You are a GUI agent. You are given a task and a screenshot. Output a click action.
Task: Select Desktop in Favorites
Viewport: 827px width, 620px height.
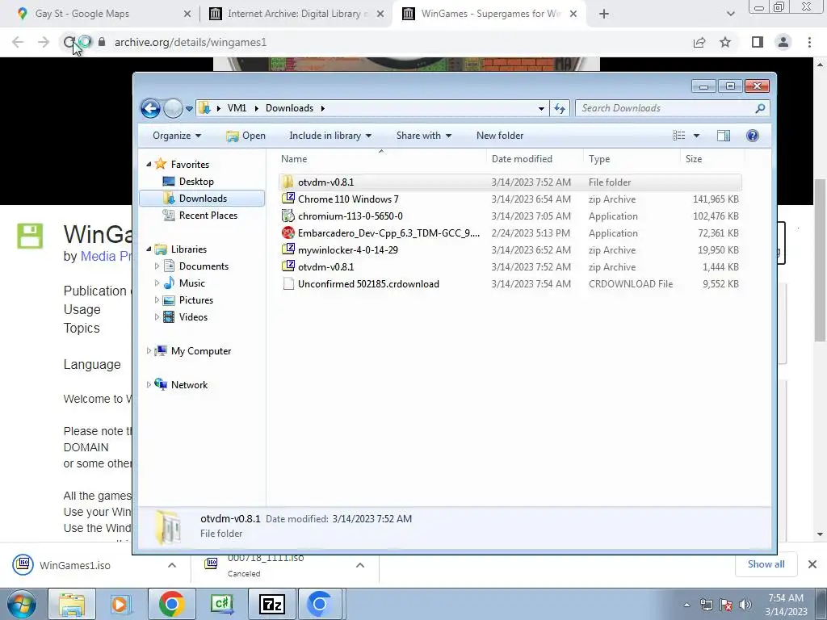tap(195, 182)
